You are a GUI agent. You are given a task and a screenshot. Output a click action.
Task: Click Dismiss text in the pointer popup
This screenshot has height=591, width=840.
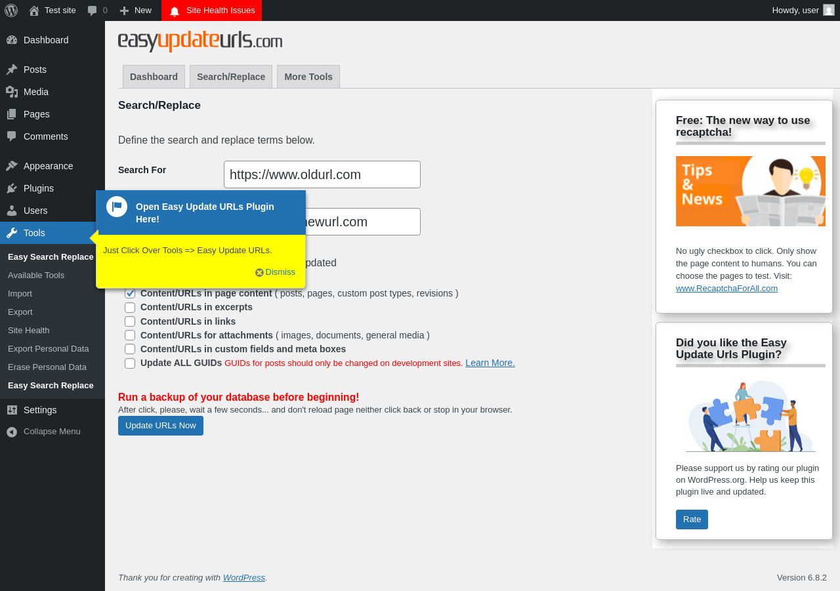pos(280,272)
